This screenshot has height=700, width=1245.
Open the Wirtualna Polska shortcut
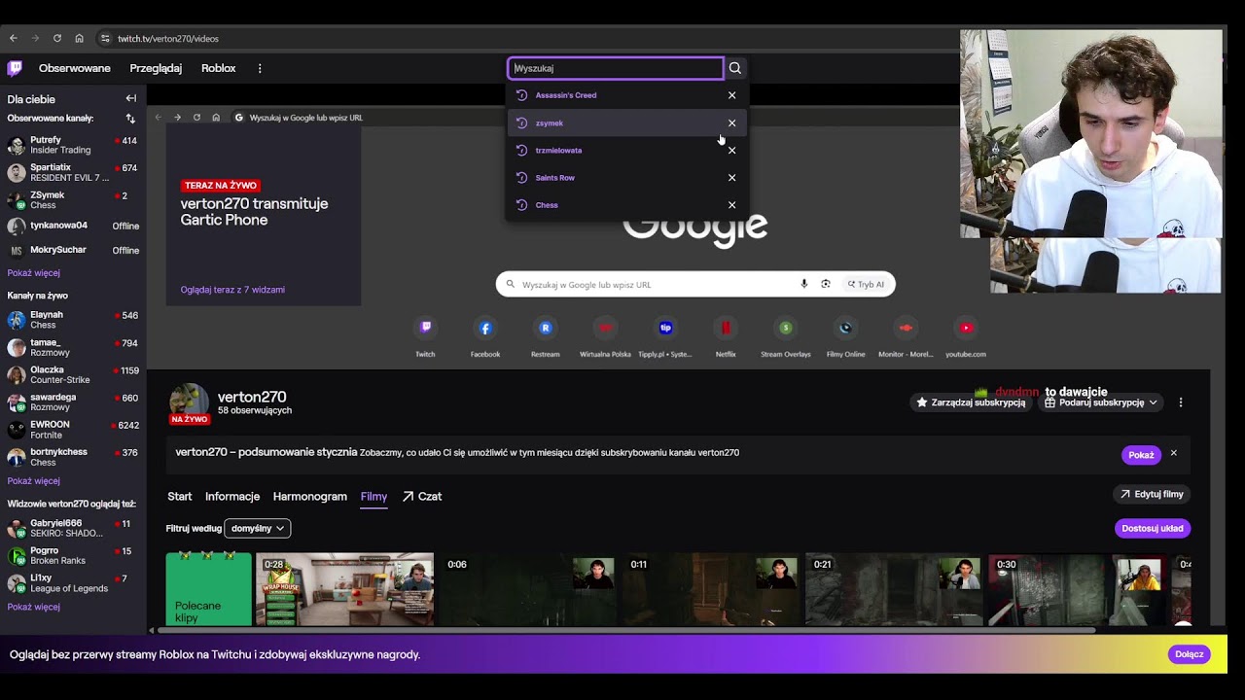point(605,329)
